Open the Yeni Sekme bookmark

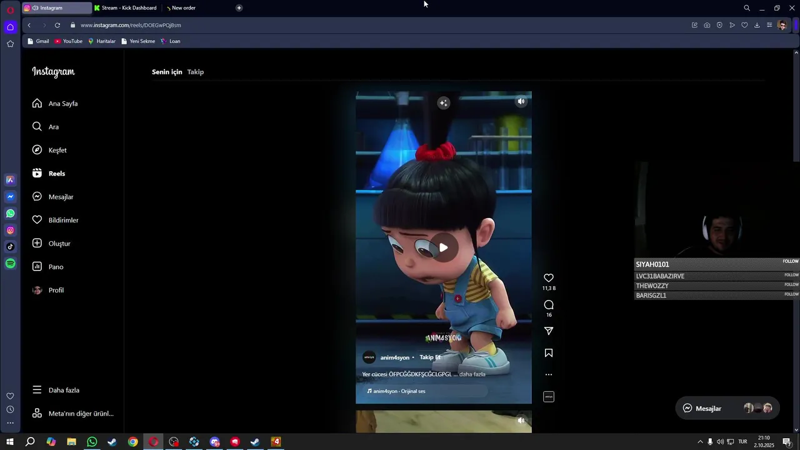138,41
